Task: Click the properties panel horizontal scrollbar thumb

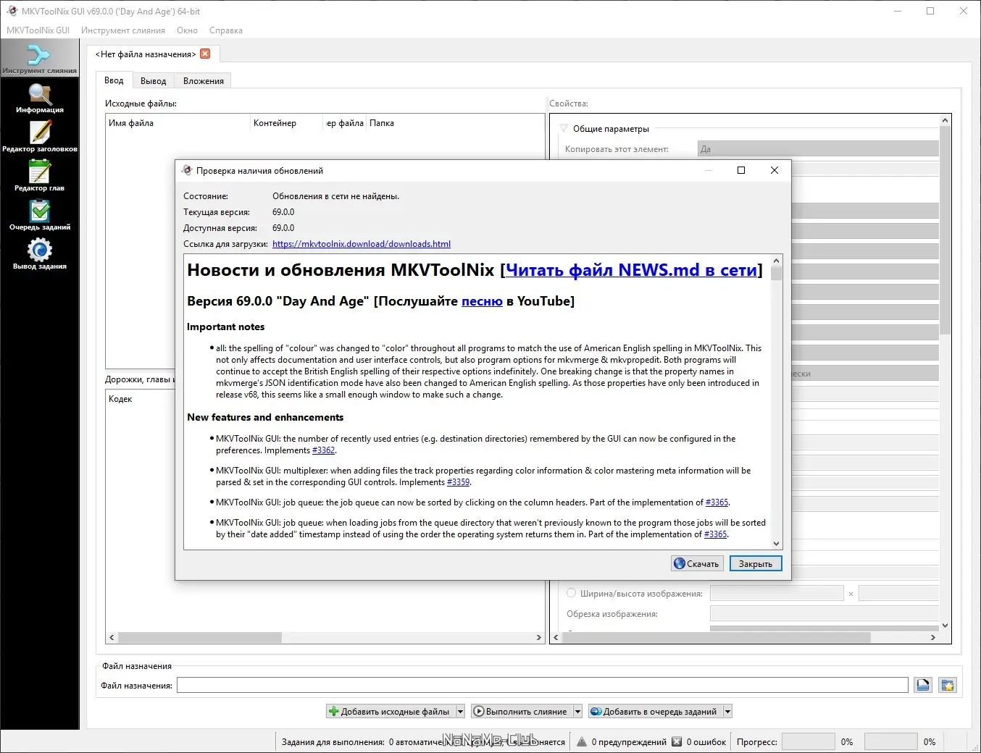Action: (715, 638)
